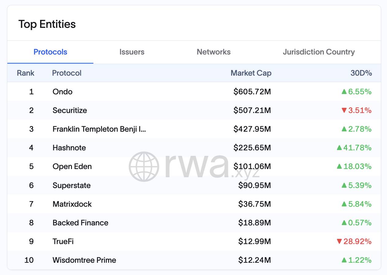Click Wisdomtree Prime's 1.22% 30-day change
This screenshot has width=387, height=275.
pos(357,260)
